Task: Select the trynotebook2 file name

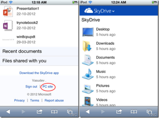Action: coord(27,23)
